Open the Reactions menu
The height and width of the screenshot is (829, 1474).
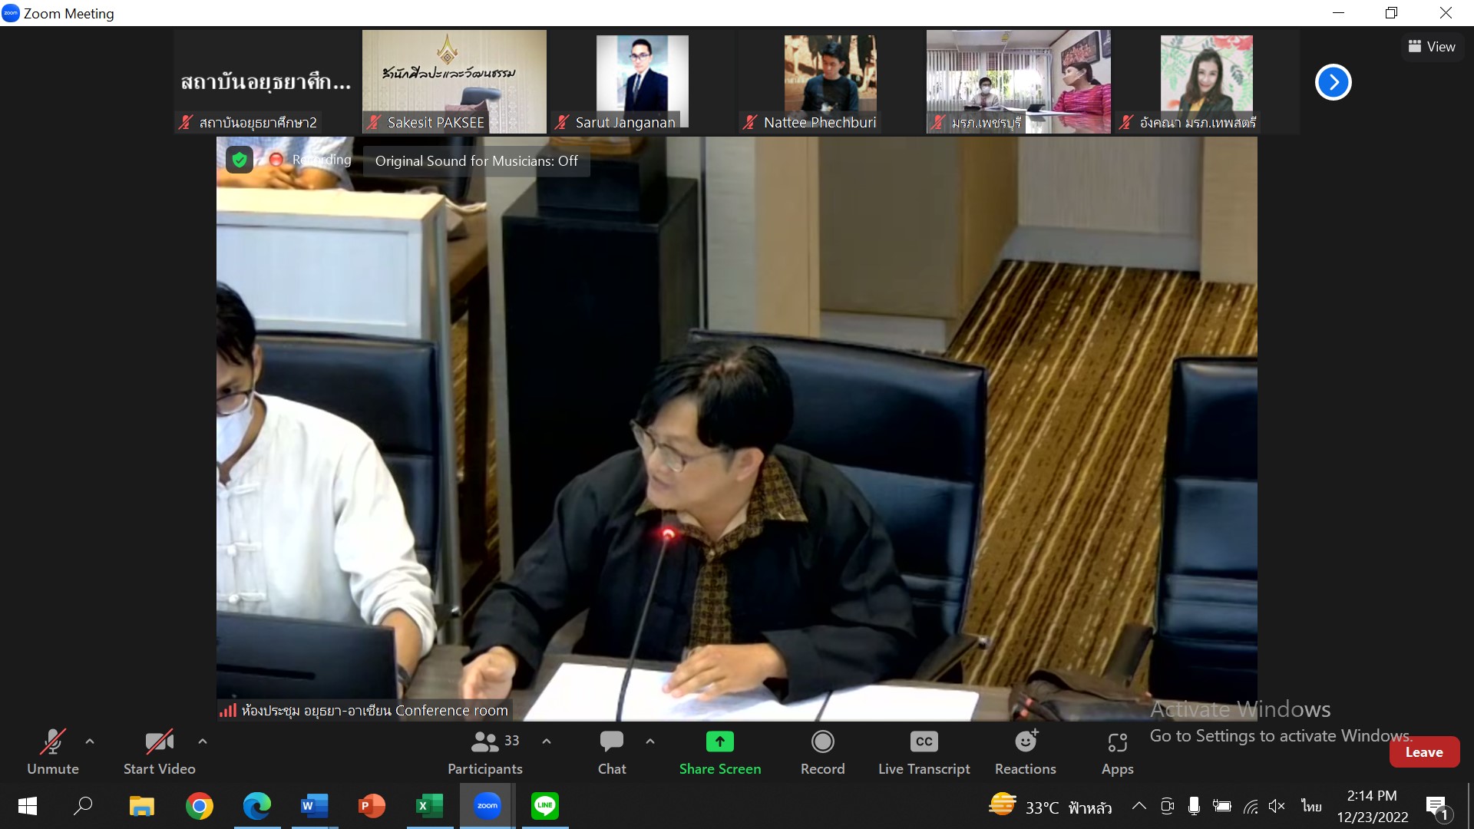1026,752
